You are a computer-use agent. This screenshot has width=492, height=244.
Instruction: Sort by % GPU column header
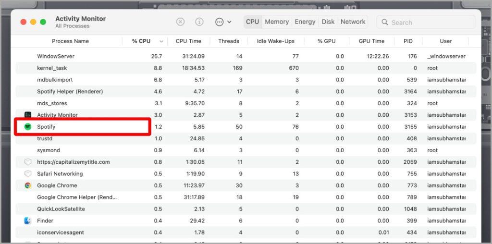326,41
